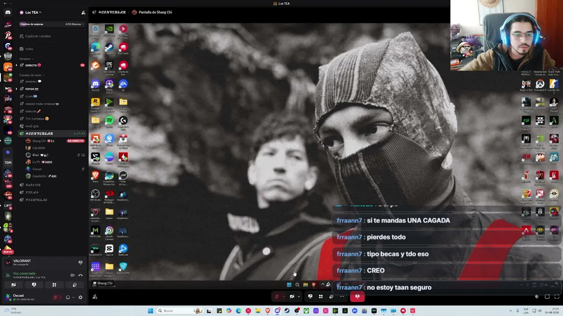Open the FOTOS text channel
Image resolution: width=563 pixels, height=316 pixels.
[51, 89]
